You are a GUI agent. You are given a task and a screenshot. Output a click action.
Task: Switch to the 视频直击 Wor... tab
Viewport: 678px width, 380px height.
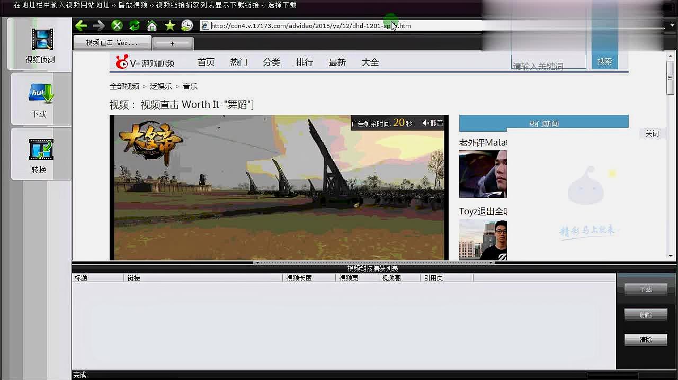(112, 43)
